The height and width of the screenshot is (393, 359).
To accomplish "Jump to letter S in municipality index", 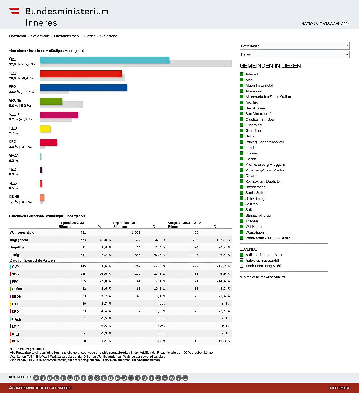I will (x=144, y=378).
